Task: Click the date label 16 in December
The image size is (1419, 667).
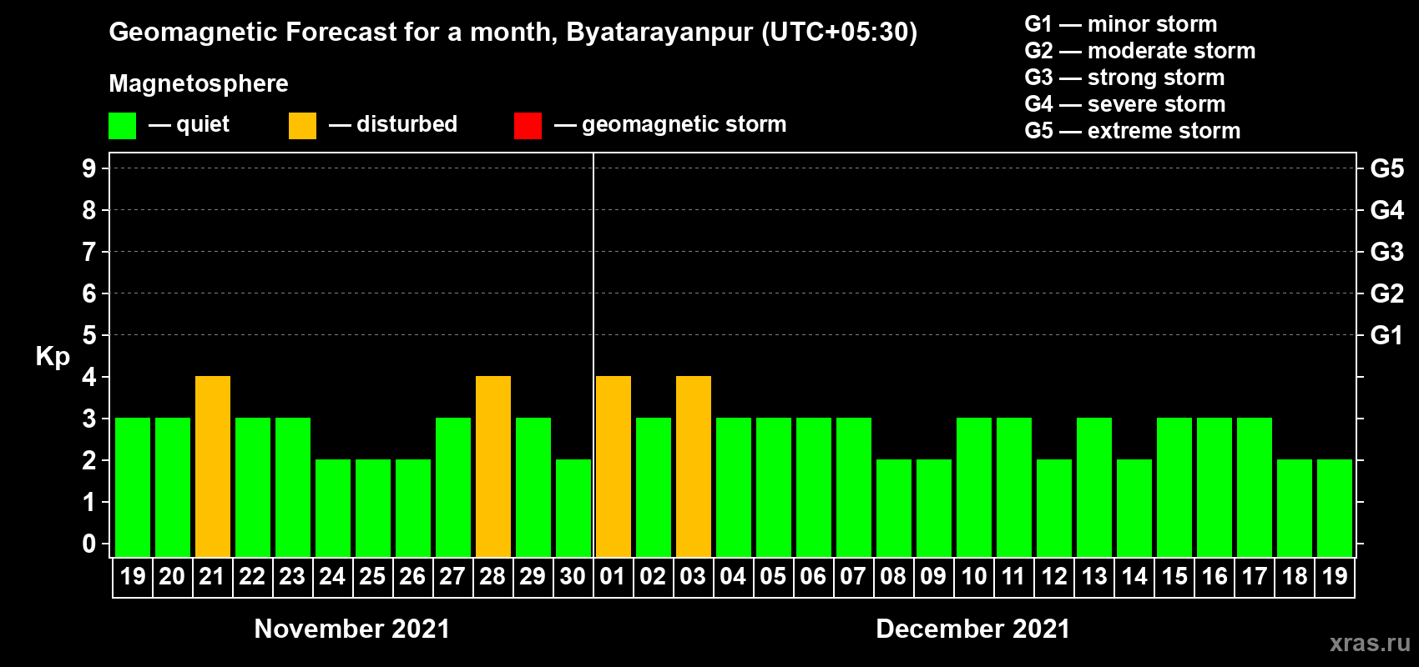Action: click(1214, 577)
